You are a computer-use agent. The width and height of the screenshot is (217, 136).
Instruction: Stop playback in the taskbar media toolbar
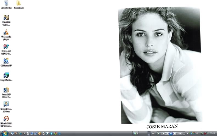[x=163, y=134]
